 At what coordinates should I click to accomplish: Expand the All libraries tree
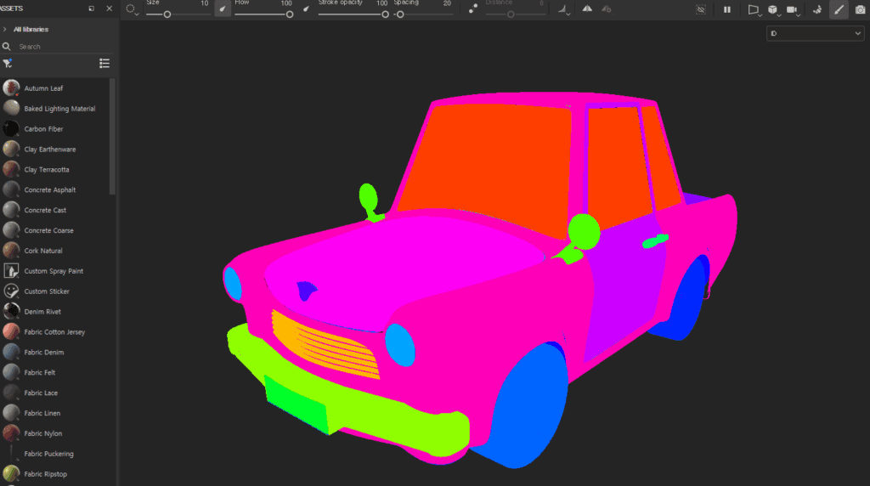click(5, 30)
